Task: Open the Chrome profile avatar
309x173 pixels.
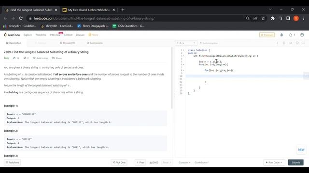Action: pyautogui.click(x=296, y=18)
